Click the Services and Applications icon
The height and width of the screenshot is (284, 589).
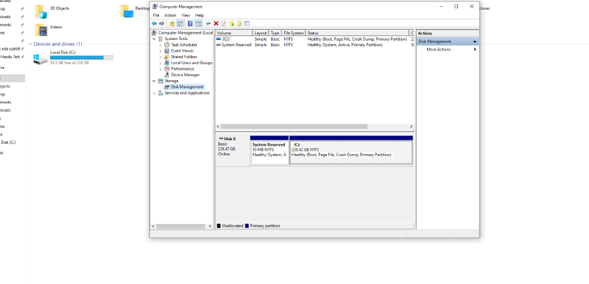161,93
